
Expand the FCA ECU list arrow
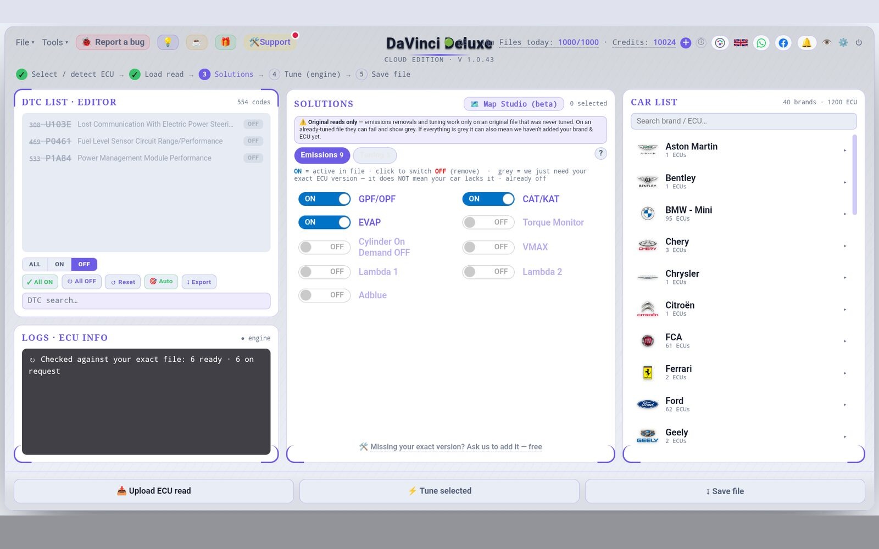(845, 341)
